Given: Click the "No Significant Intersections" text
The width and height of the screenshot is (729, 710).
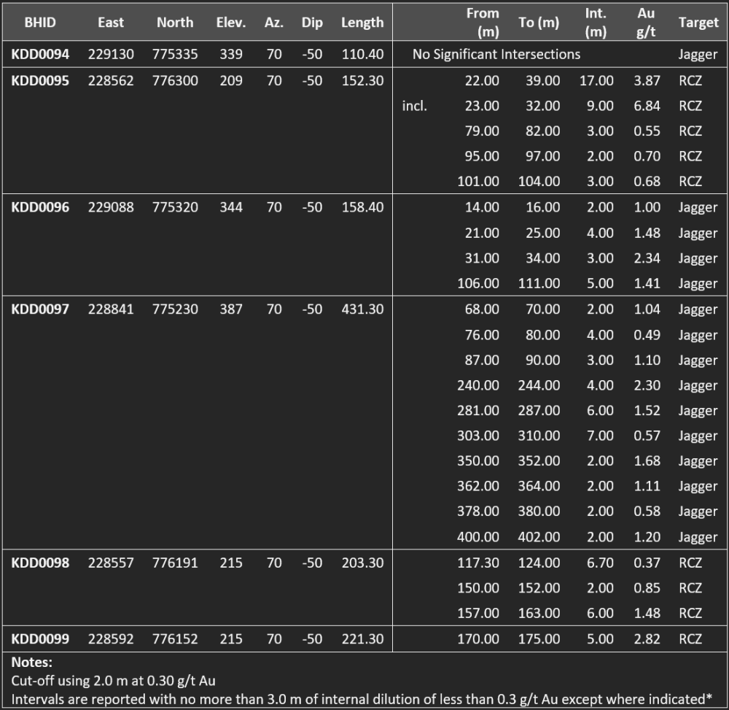Looking at the screenshot, I should tap(496, 55).
